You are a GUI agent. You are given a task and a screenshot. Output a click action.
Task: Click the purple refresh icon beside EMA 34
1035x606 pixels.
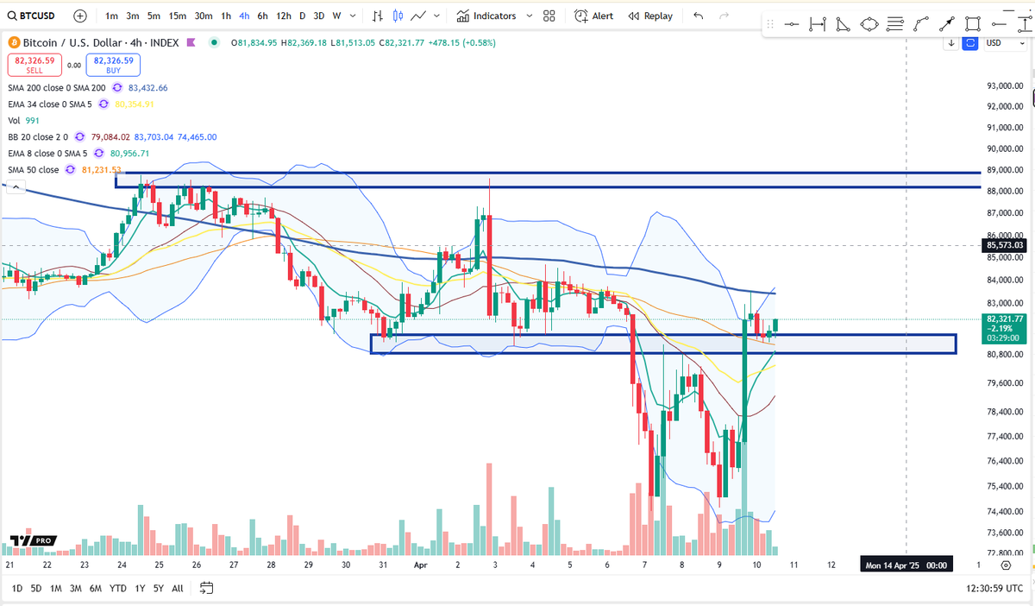click(103, 104)
